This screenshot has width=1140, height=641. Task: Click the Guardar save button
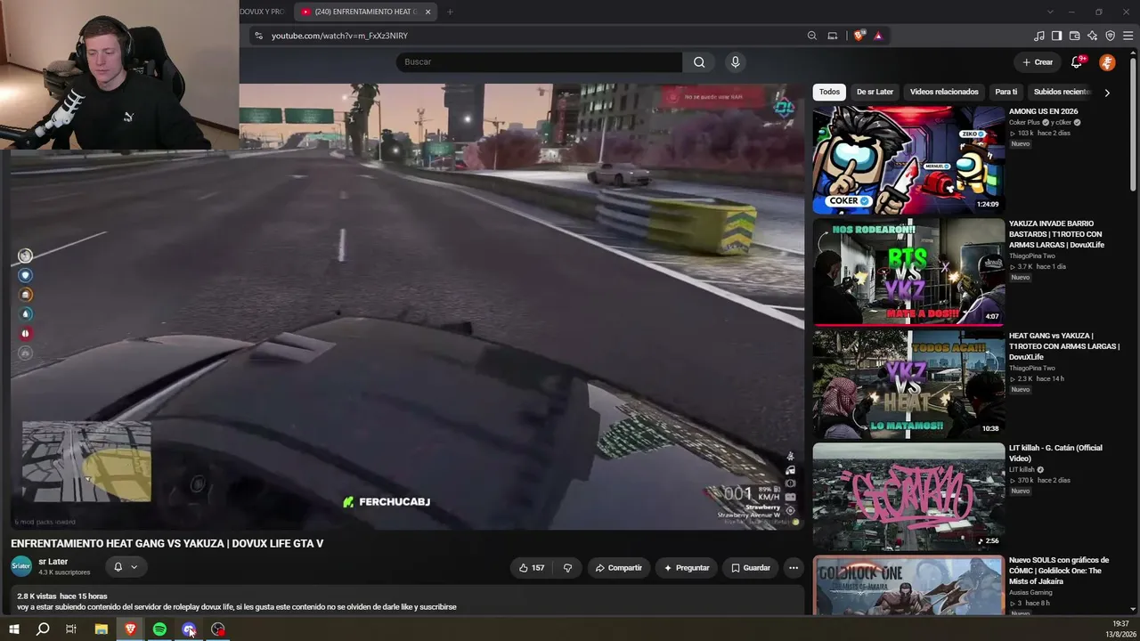coord(750,568)
